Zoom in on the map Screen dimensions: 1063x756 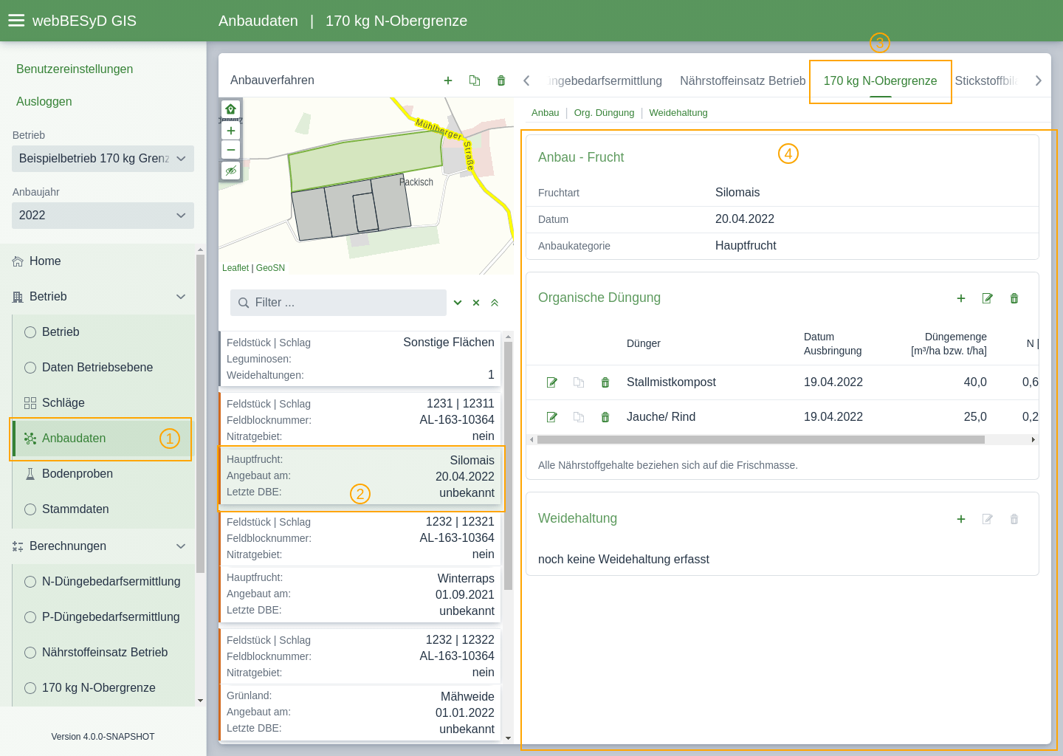pos(231,131)
